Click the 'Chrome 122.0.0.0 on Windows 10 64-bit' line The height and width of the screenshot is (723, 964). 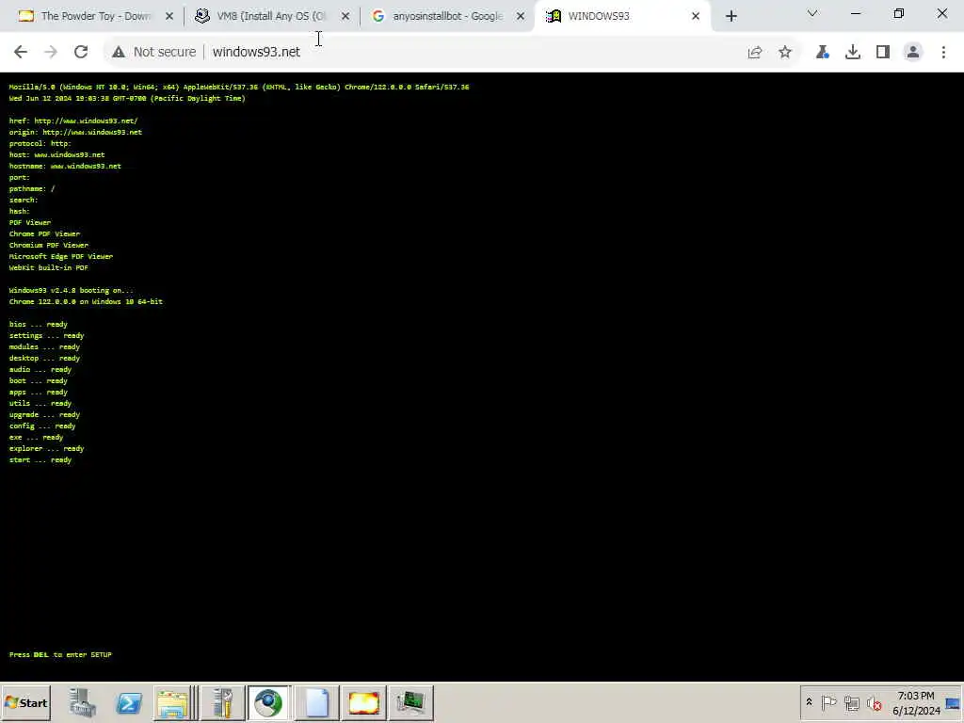(x=86, y=301)
